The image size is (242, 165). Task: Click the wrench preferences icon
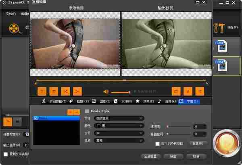[221, 27]
